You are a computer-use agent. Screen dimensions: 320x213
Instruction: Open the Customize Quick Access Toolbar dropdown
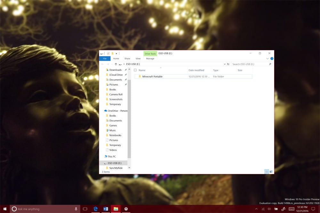[x=116, y=53]
